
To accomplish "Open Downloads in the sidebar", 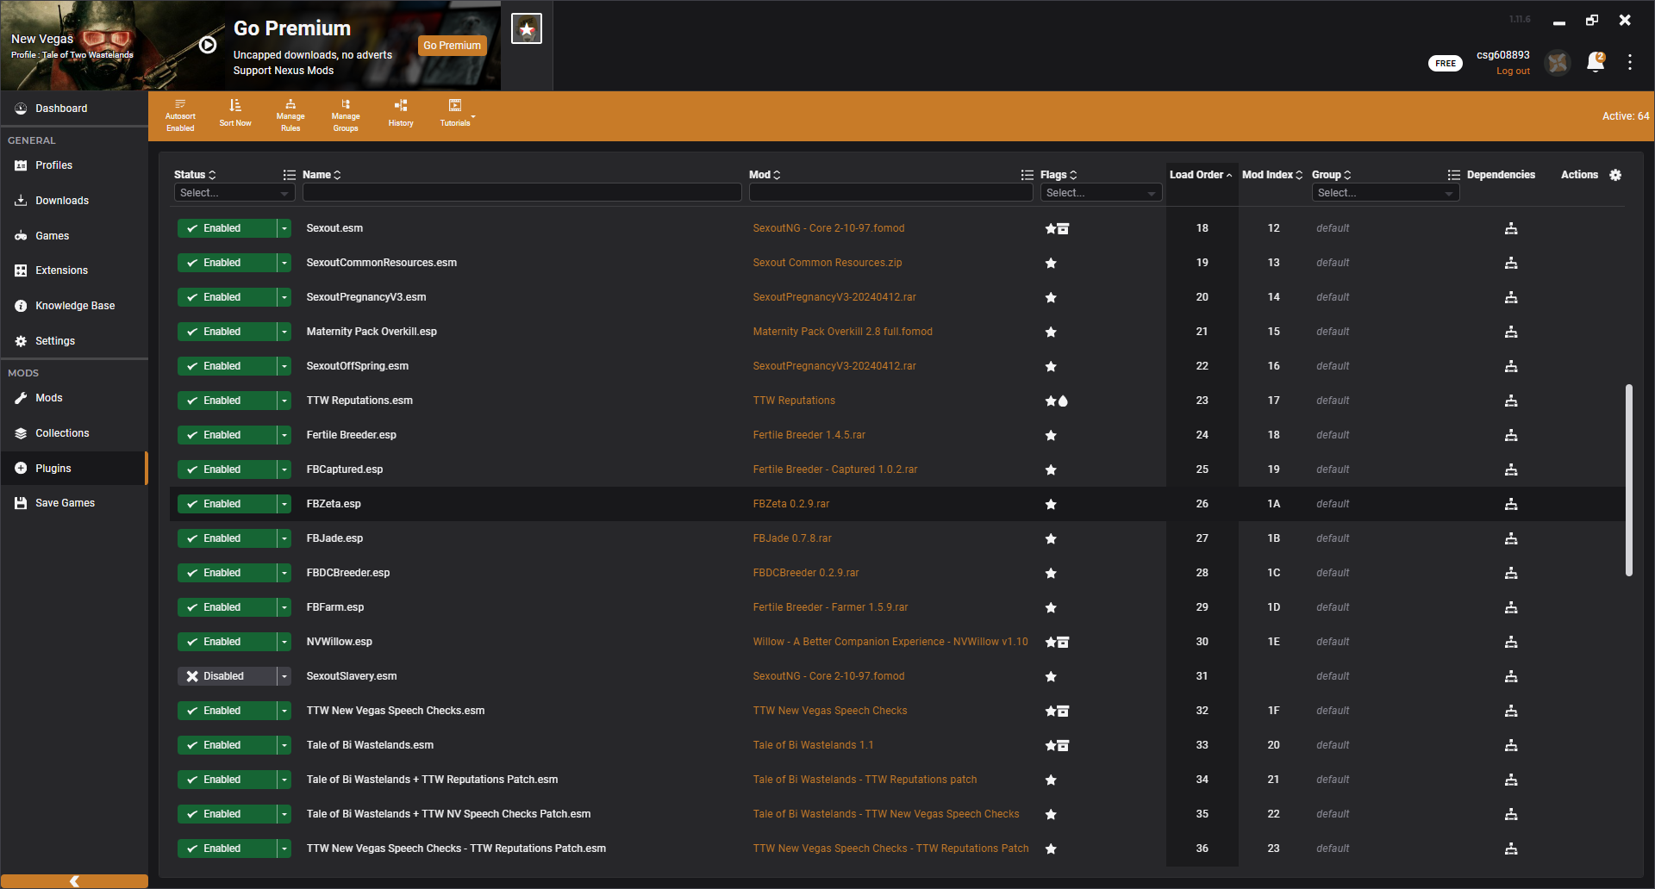I will pos(74,201).
